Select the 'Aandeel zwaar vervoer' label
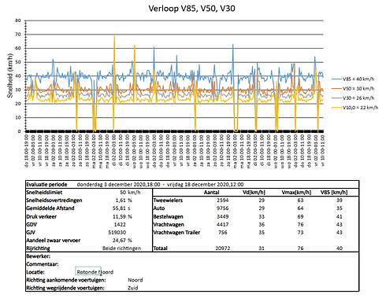Viewport: 386px width, 298px height. coord(54,241)
